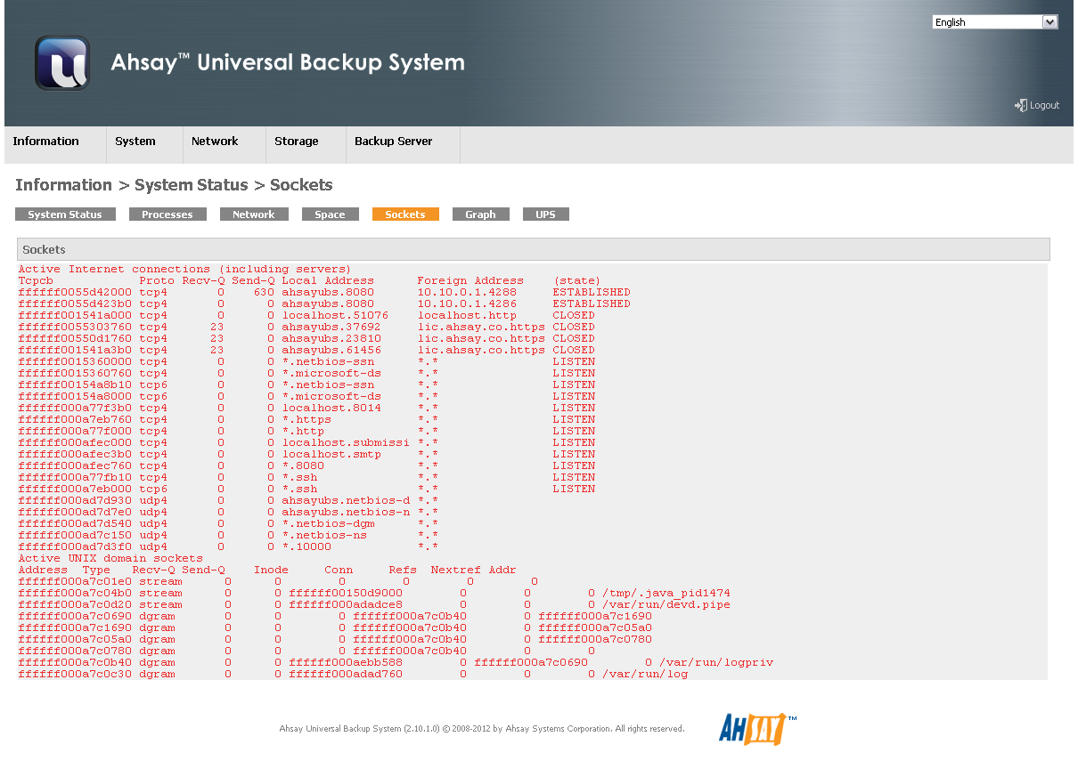The height and width of the screenshot is (777, 1078).
Task: Click the ahsayubs.netbios-d udp entry
Action: pos(346,500)
